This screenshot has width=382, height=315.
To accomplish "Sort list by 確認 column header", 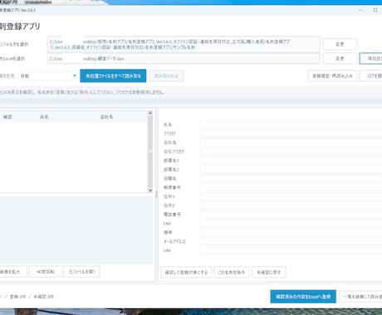I will click(x=7, y=117).
